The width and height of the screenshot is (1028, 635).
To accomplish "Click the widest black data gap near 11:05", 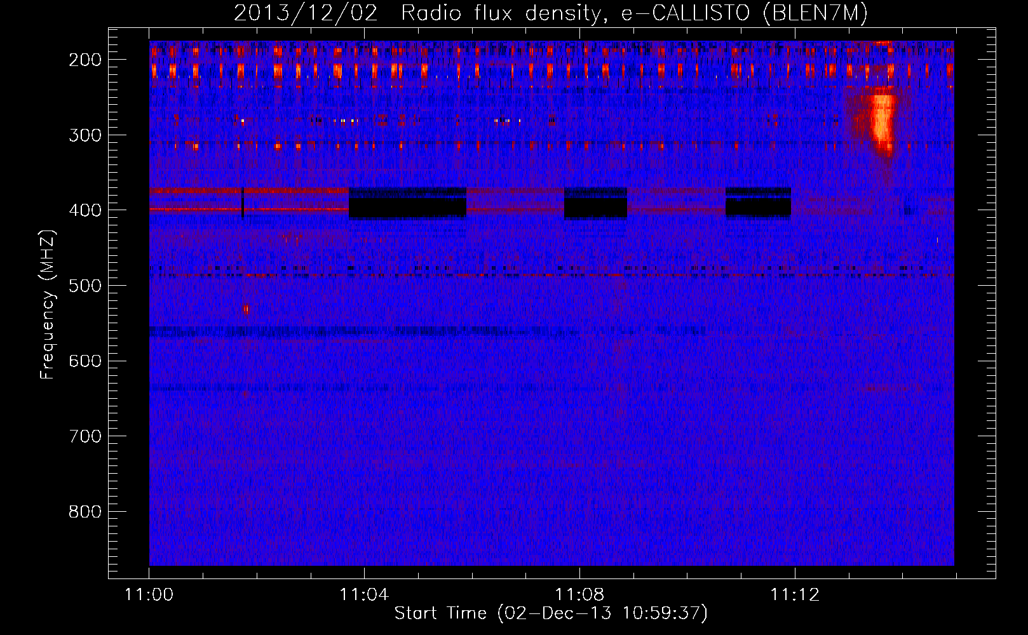I will tap(407, 203).
